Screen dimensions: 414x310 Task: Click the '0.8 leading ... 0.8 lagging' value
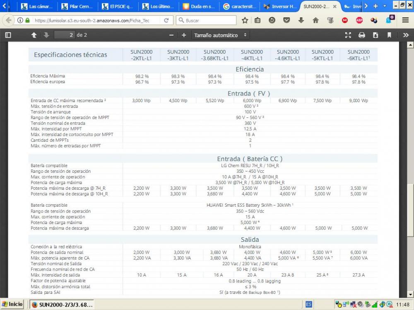255,281
